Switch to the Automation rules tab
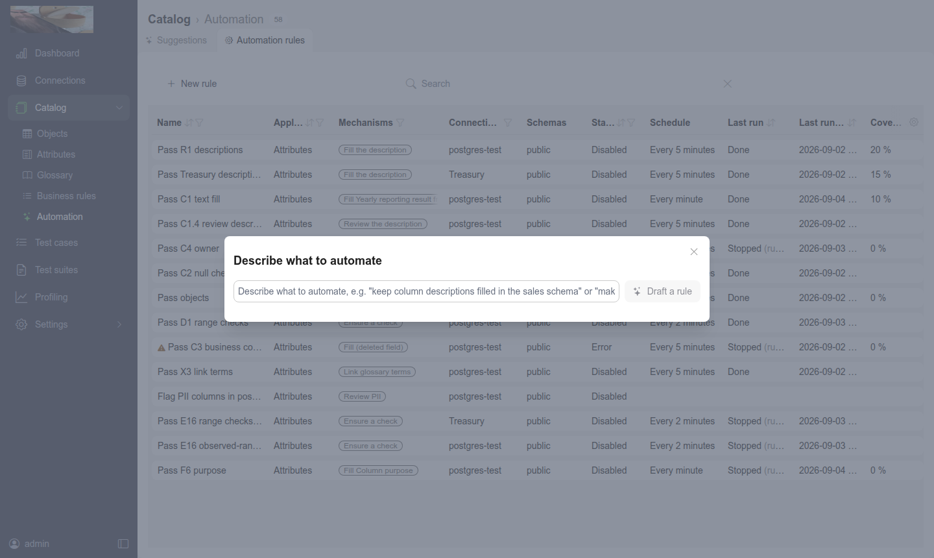The image size is (934, 558). click(265, 40)
